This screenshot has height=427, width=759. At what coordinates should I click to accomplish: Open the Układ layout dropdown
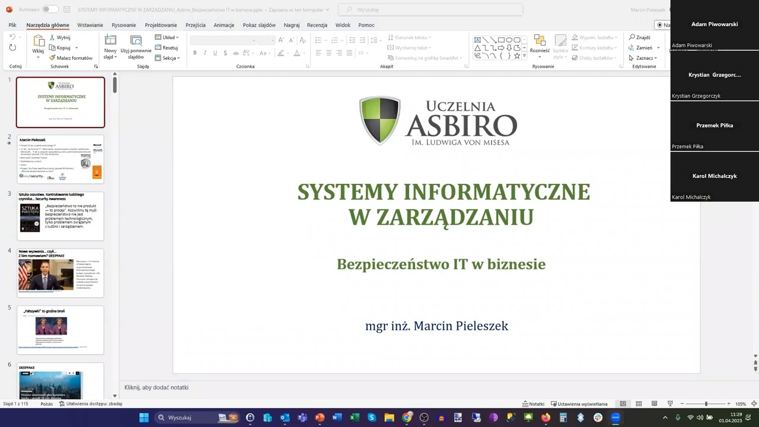167,37
